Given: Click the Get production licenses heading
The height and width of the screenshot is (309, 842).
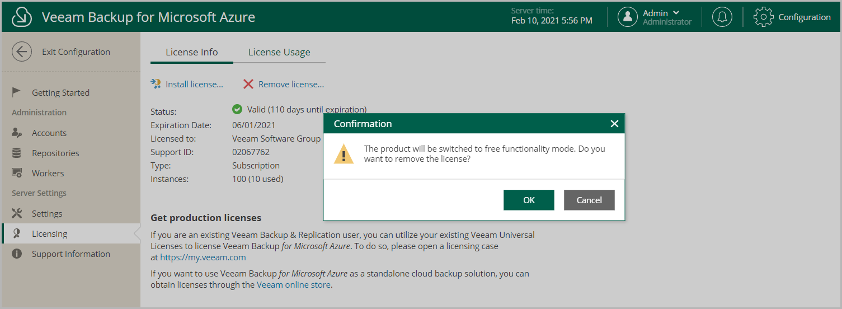Looking at the screenshot, I should click(x=206, y=218).
